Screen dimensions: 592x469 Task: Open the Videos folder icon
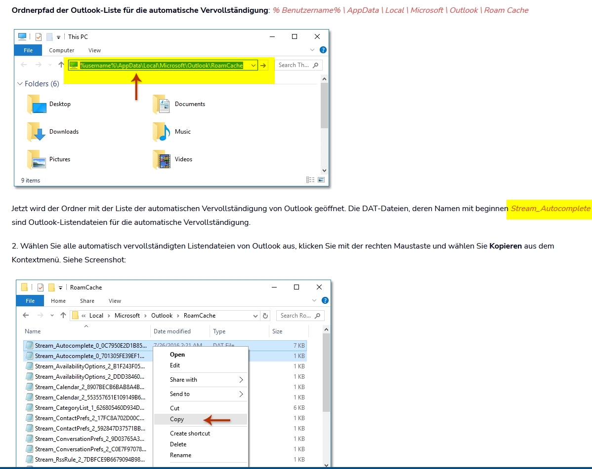(162, 160)
